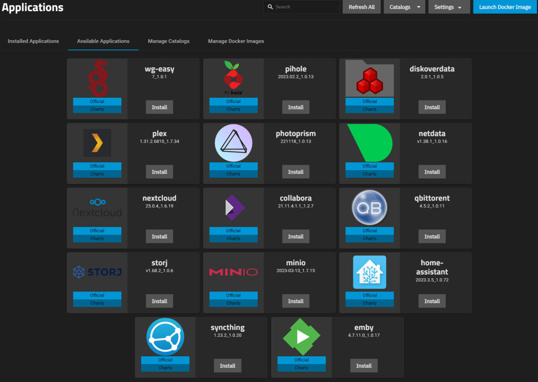This screenshot has height=382, width=538.
Task: Install the photoprism app
Action: pos(296,172)
